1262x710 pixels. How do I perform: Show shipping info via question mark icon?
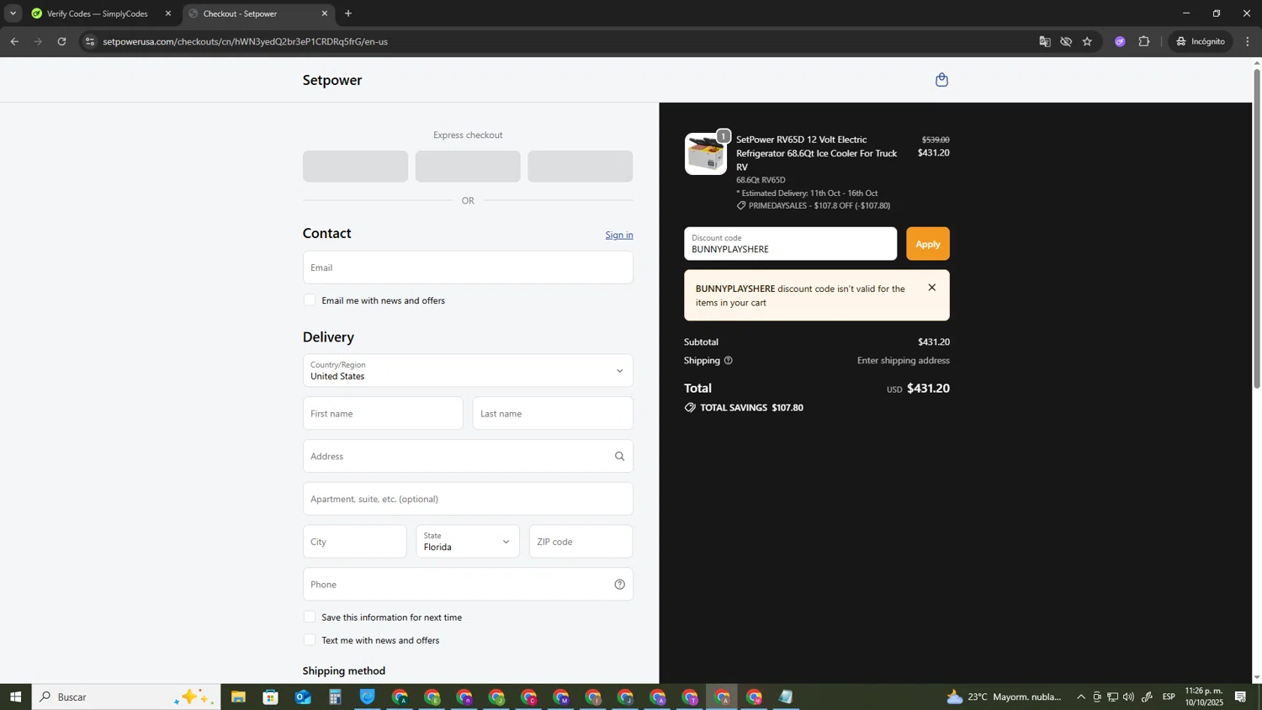coord(729,361)
